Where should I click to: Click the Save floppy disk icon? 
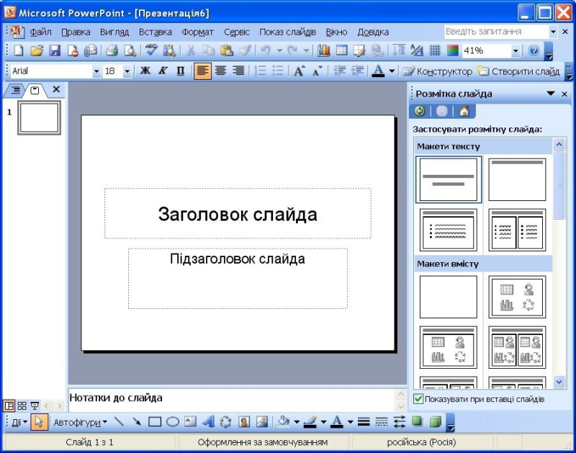click(55, 50)
